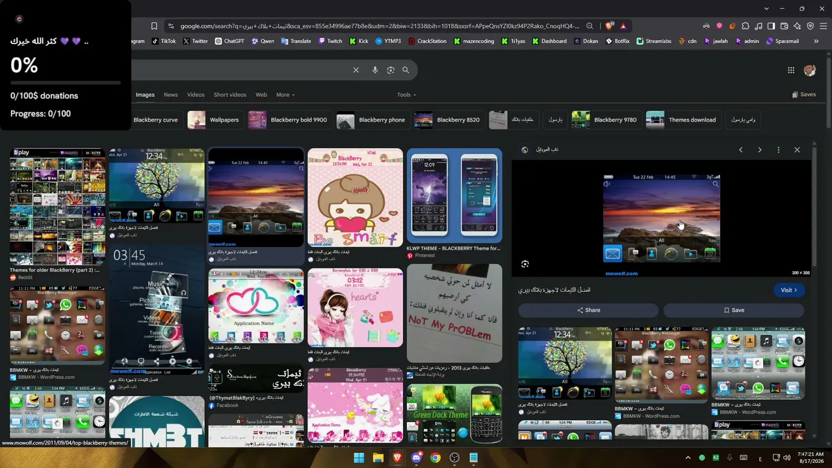Bookmark this page in the address bar
Viewport: 832px width, 468px height.
pyautogui.click(x=154, y=26)
